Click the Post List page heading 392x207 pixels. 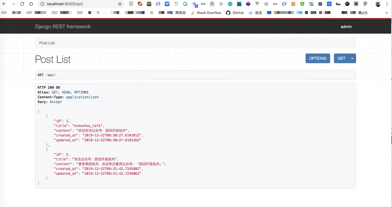53,59
